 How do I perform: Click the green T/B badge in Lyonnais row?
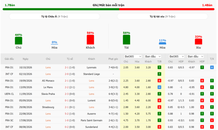159,68
